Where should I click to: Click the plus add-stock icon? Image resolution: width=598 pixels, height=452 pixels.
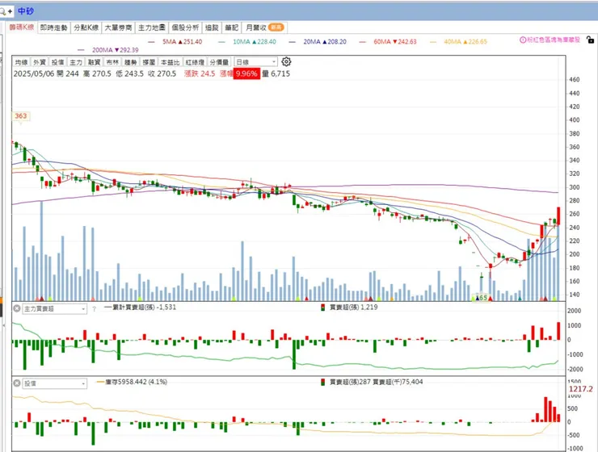(x=10, y=11)
